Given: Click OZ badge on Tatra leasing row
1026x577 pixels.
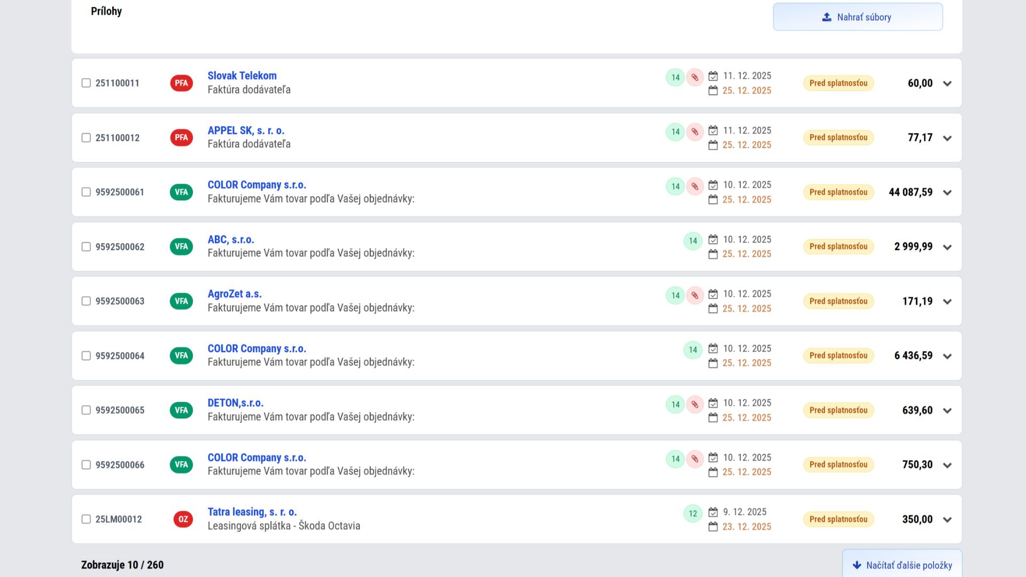Looking at the screenshot, I should [x=183, y=519].
